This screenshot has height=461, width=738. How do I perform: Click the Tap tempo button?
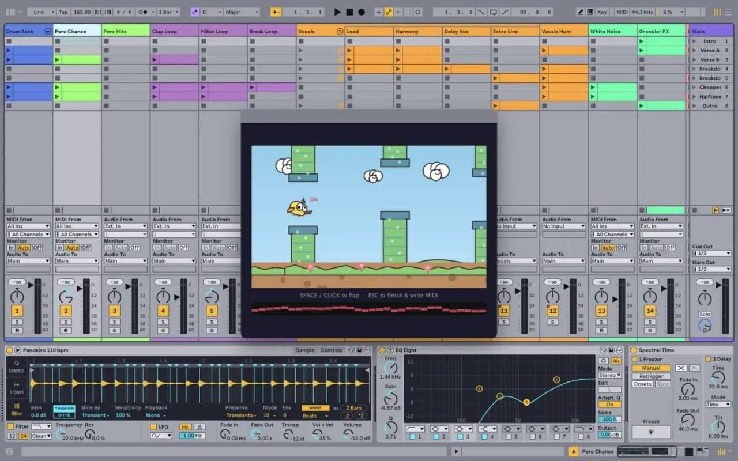click(63, 12)
